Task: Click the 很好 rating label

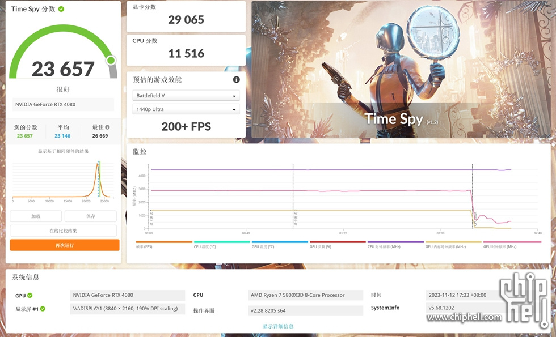Action: pyautogui.click(x=63, y=89)
